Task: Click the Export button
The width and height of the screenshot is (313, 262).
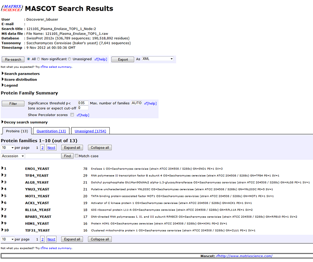Action: pyautogui.click(x=123, y=60)
